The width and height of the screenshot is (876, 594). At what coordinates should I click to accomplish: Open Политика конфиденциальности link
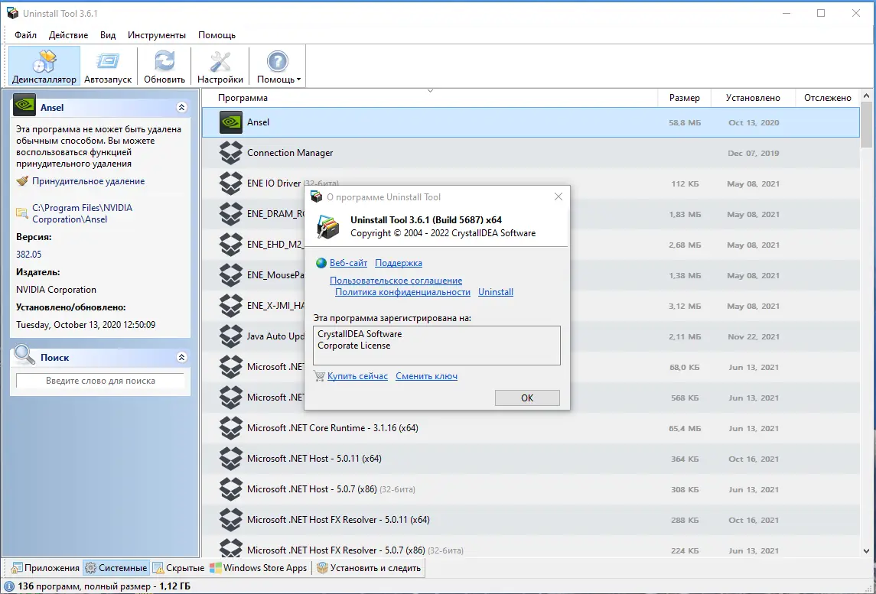pos(402,292)
